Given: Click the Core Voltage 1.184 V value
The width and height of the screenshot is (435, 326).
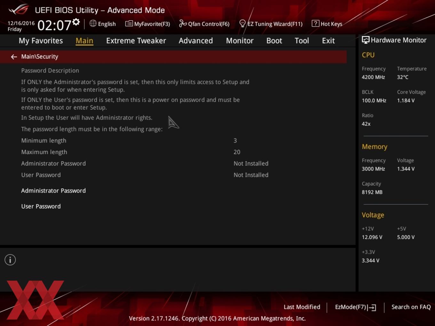Looking at the screenshot, I should 406,100.
